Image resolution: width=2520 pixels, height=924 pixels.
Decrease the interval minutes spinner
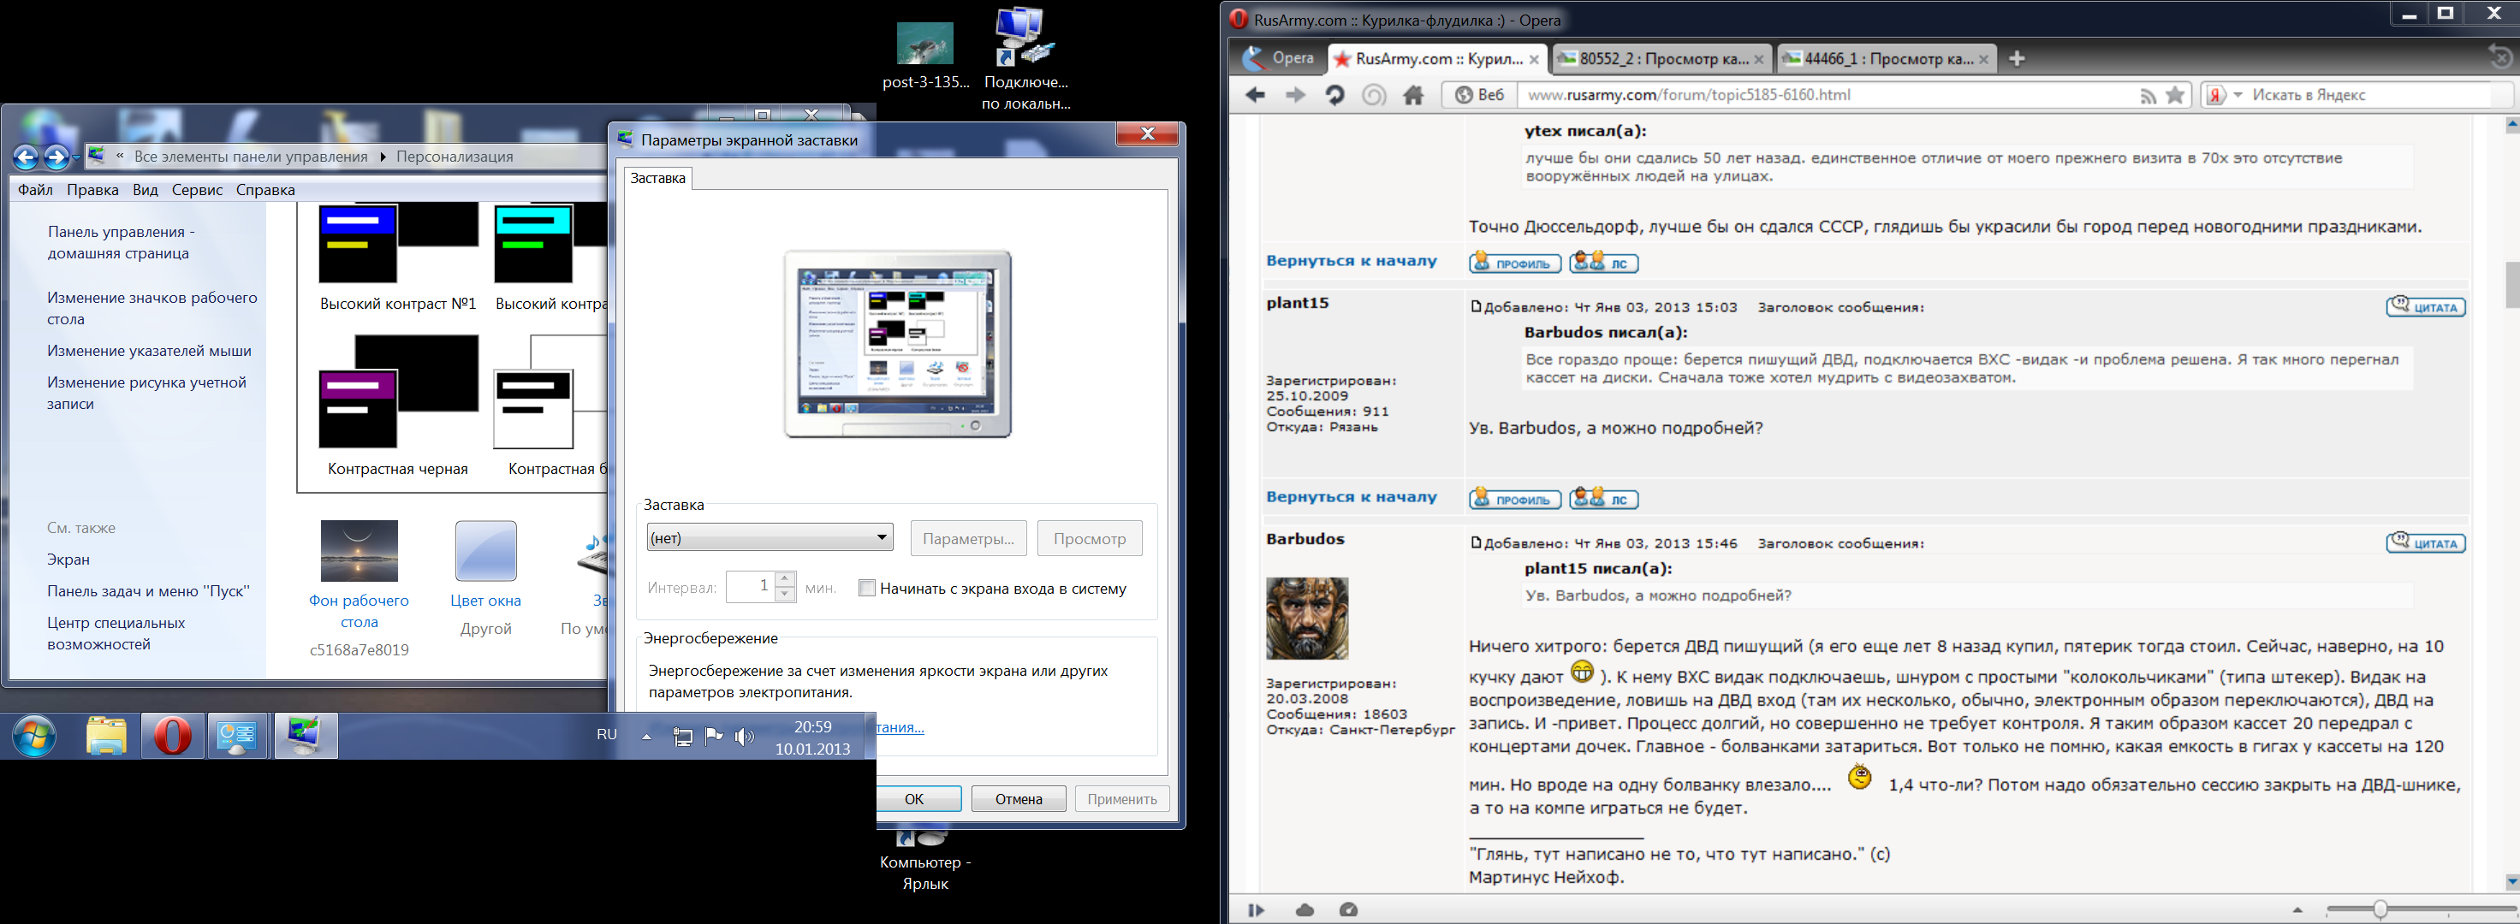point(785,595)
